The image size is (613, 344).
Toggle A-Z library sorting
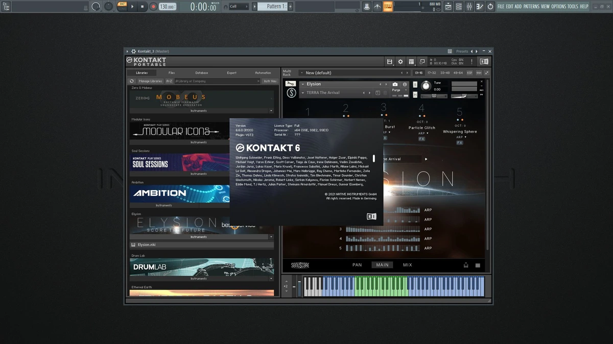[169, 81]
